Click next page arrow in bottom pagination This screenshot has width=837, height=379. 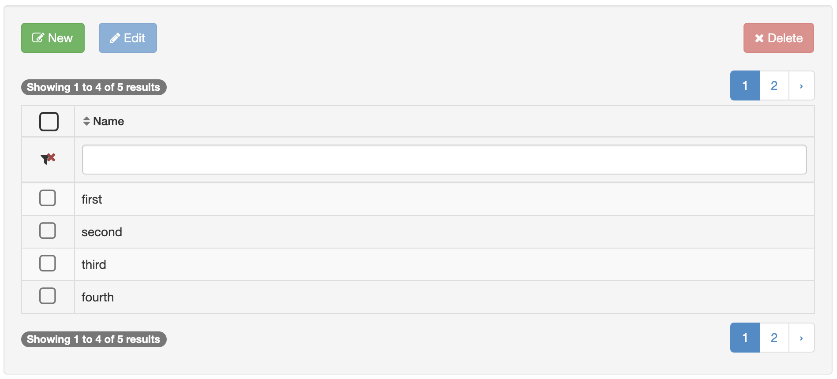pyautogui.click(x=801, y=338)
